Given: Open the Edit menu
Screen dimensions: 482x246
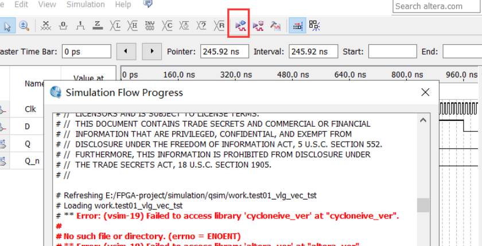Looking at the screenshot, I should [21, 5].
